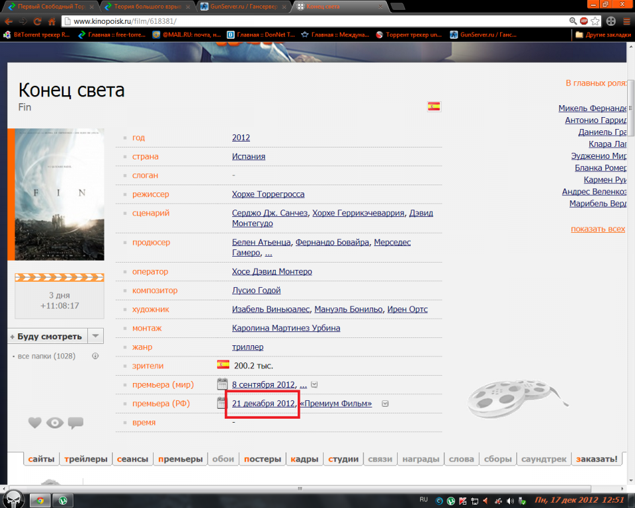Open uTorrent from the taskbar
This screenshot has width=635, height=508.
click(x=63, y=500)
